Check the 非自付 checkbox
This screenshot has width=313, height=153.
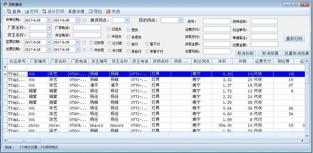[129, 51]
